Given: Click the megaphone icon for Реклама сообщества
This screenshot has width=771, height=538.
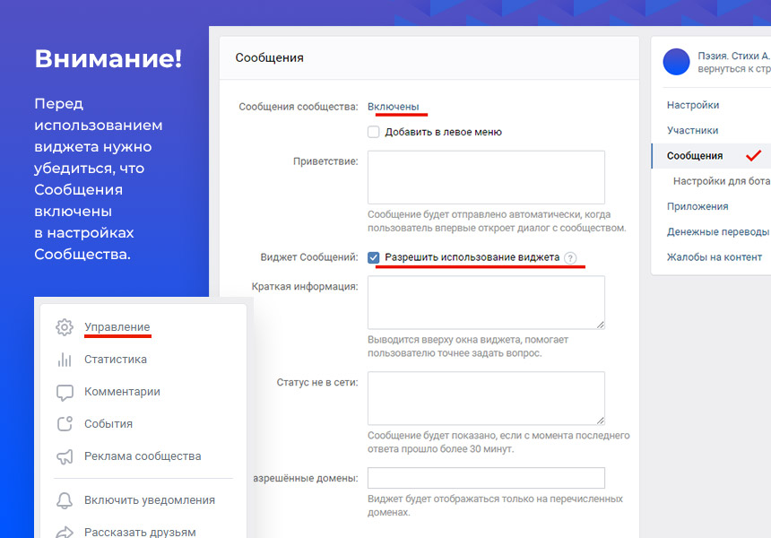Looking at the screenshot, I should [65, 456].
